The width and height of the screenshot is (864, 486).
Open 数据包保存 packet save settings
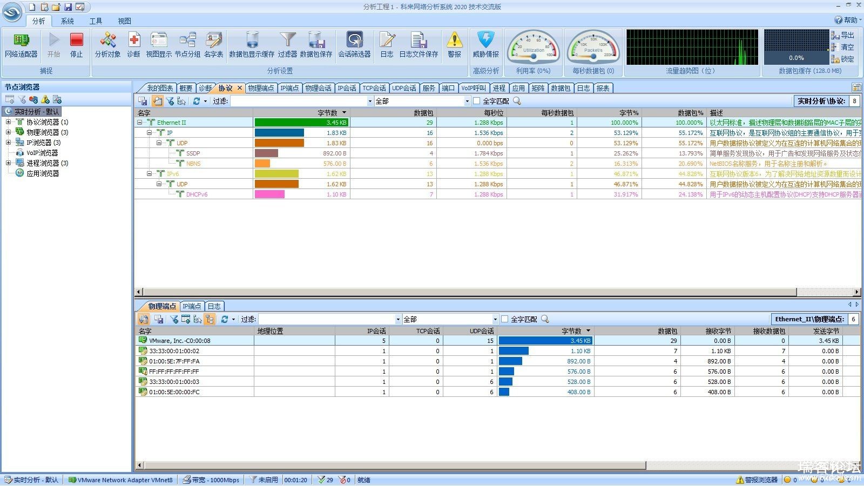(316, 45)
